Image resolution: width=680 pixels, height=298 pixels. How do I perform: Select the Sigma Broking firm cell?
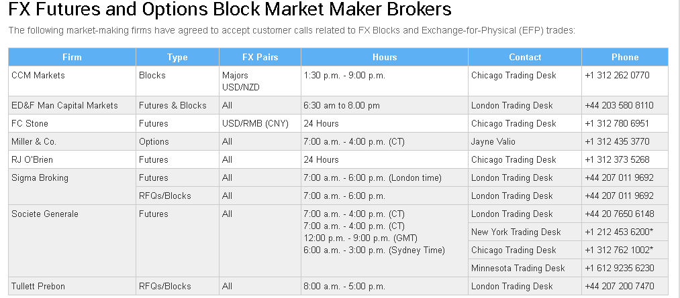(x=40, y=178)
